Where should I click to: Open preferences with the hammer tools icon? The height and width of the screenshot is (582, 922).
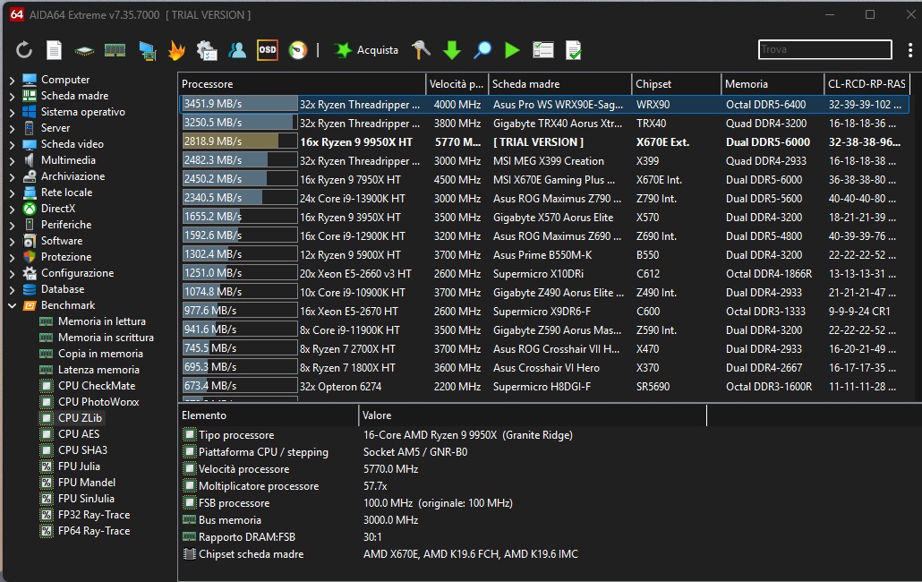[421, 50]
